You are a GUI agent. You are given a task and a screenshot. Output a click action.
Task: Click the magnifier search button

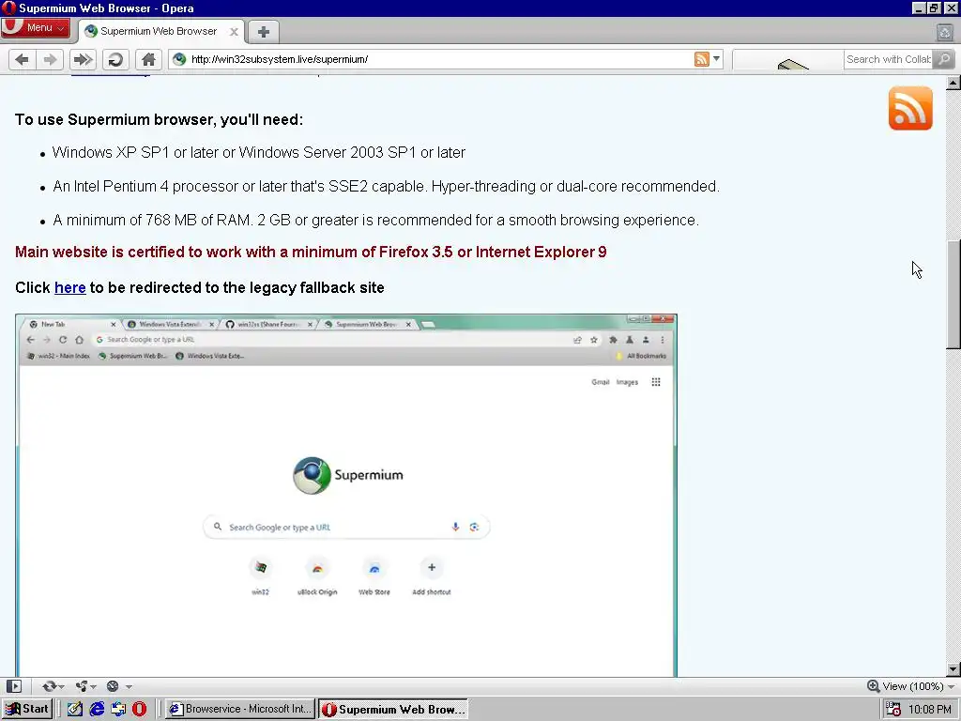tap(944, 59)
